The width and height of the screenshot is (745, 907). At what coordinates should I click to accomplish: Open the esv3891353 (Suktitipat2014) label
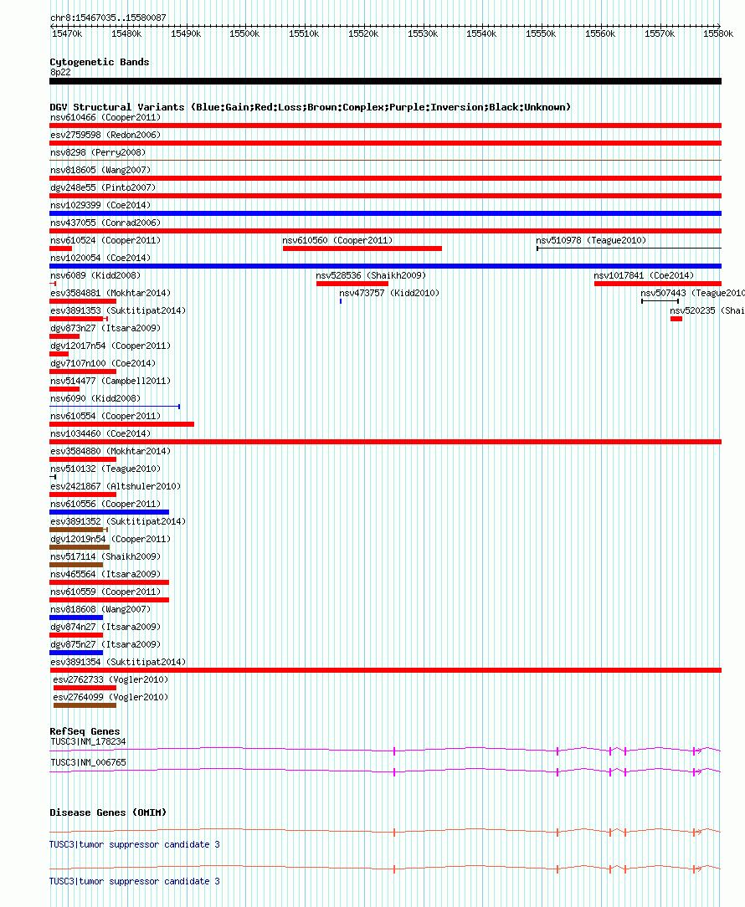click(118, 310)
